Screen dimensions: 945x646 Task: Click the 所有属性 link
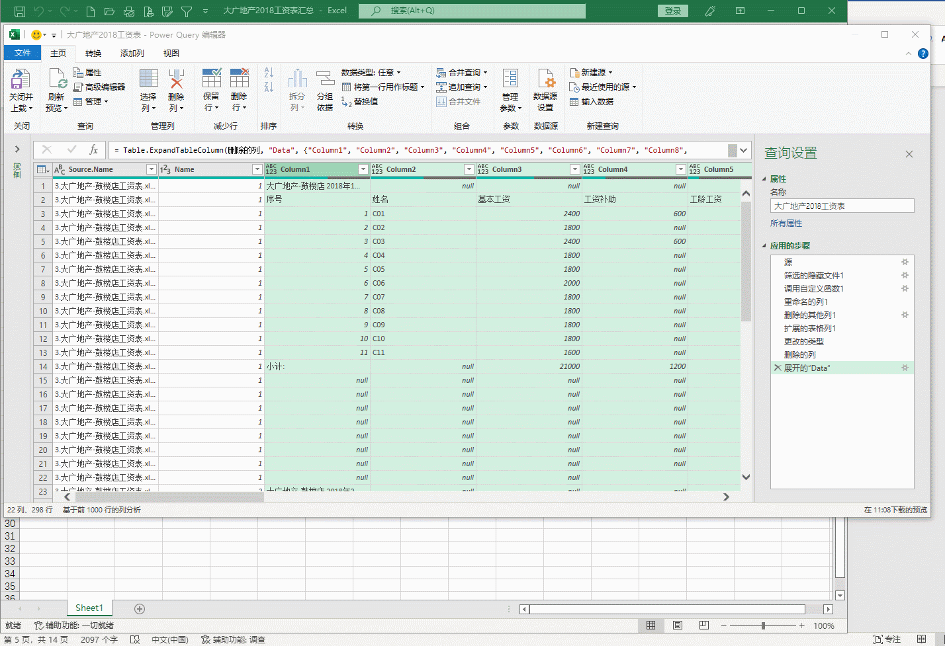(786, 223)
